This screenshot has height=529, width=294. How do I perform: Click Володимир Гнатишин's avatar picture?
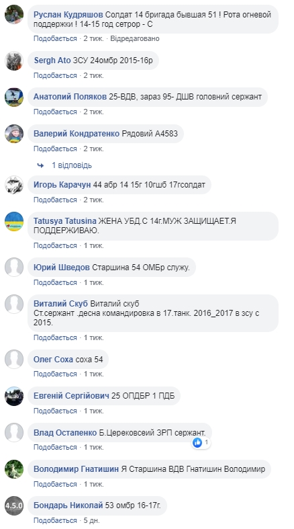click(x=14, y=469)
